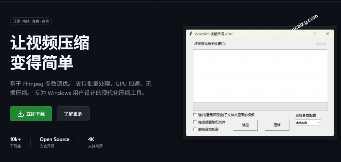Click the 10k+ 下载量 statistic
The height and width of the screenshot is (162, 341).
coord(15,142)
